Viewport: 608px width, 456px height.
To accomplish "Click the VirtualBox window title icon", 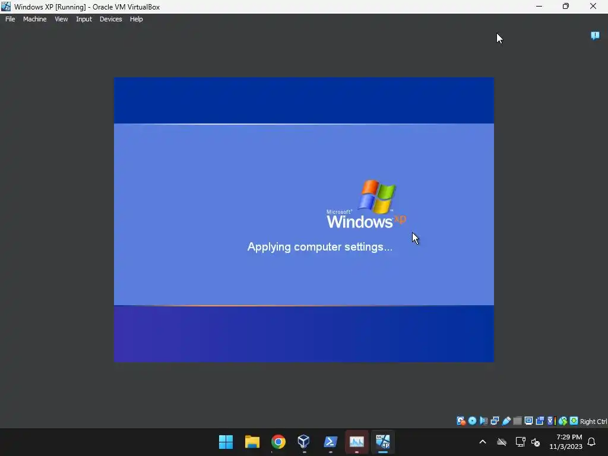I will [6, 7].
